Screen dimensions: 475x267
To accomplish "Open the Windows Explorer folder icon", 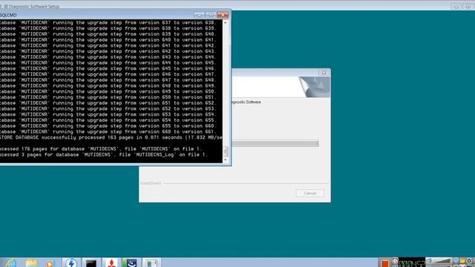I will 31,263.
